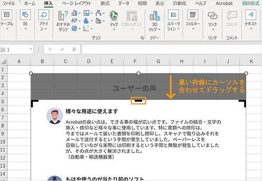
Task: Select row 1 header
Action: pos(3,70)
